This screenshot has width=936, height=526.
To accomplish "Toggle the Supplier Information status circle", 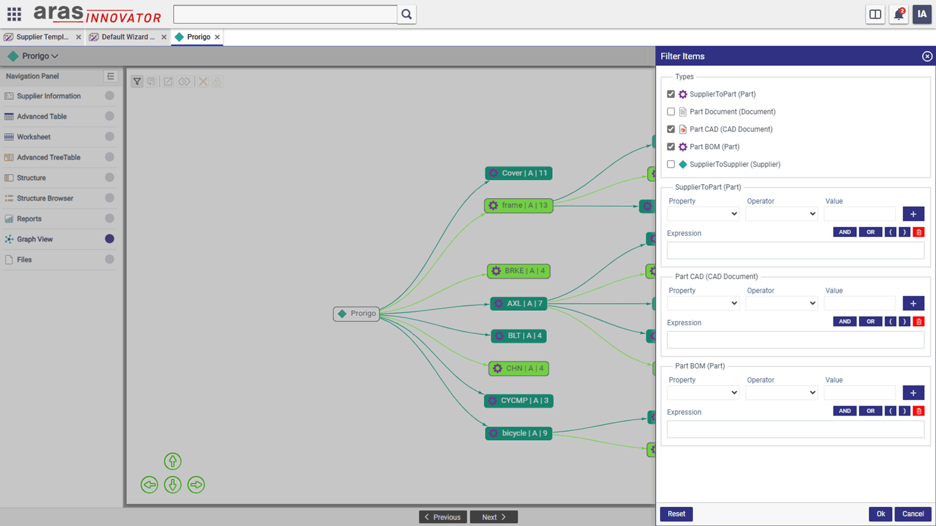I will tap(109, 96).
